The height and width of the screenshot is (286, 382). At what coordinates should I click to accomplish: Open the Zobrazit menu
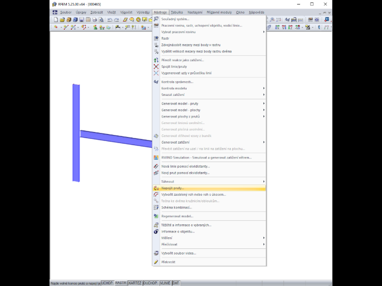pyautogui.click(x=97, y=12)
